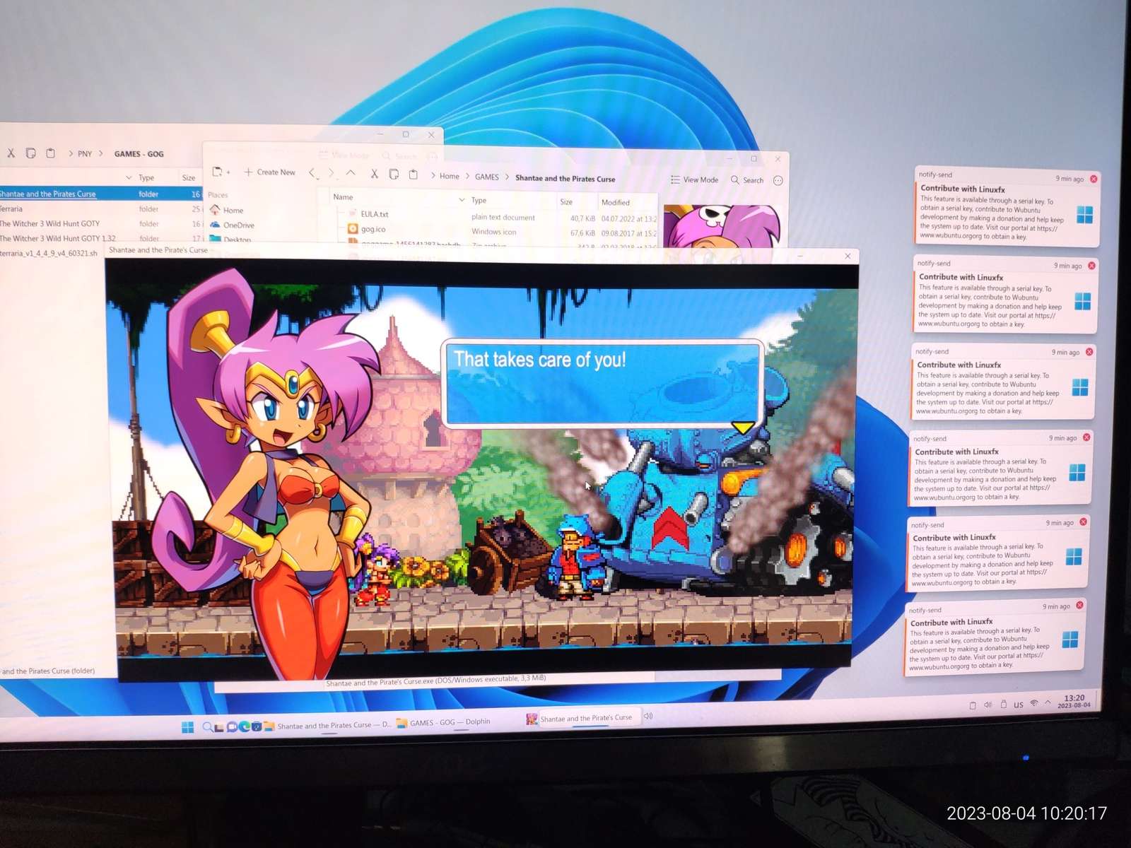Launch the Edge browser from taskbar

point(245,726)
